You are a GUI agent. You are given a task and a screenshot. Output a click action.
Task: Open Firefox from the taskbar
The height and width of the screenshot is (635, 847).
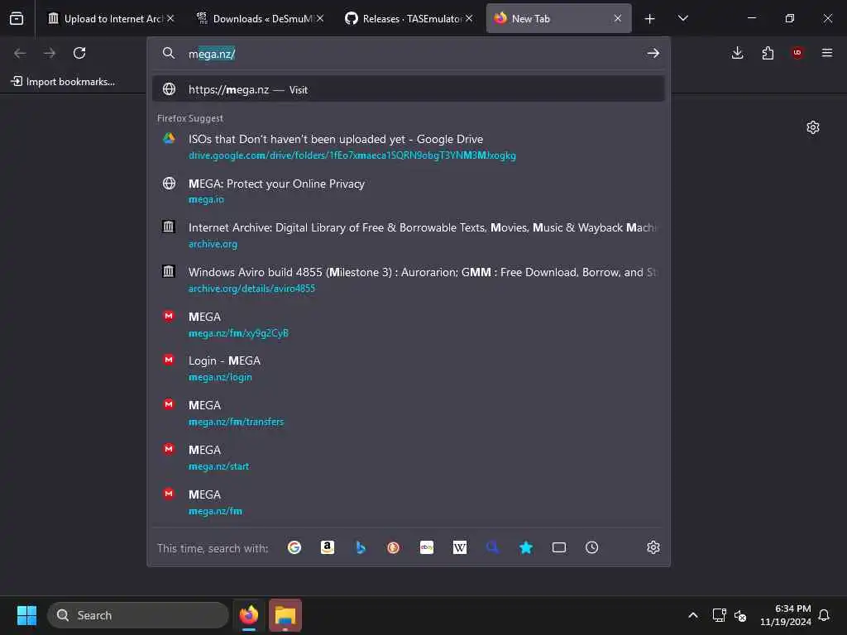(x=249, y=615)
